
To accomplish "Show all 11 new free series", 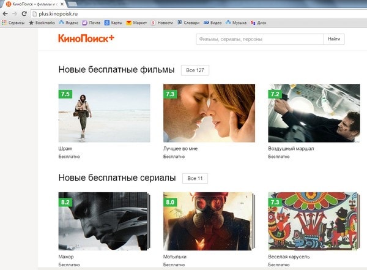I will [x=195, y=178].
